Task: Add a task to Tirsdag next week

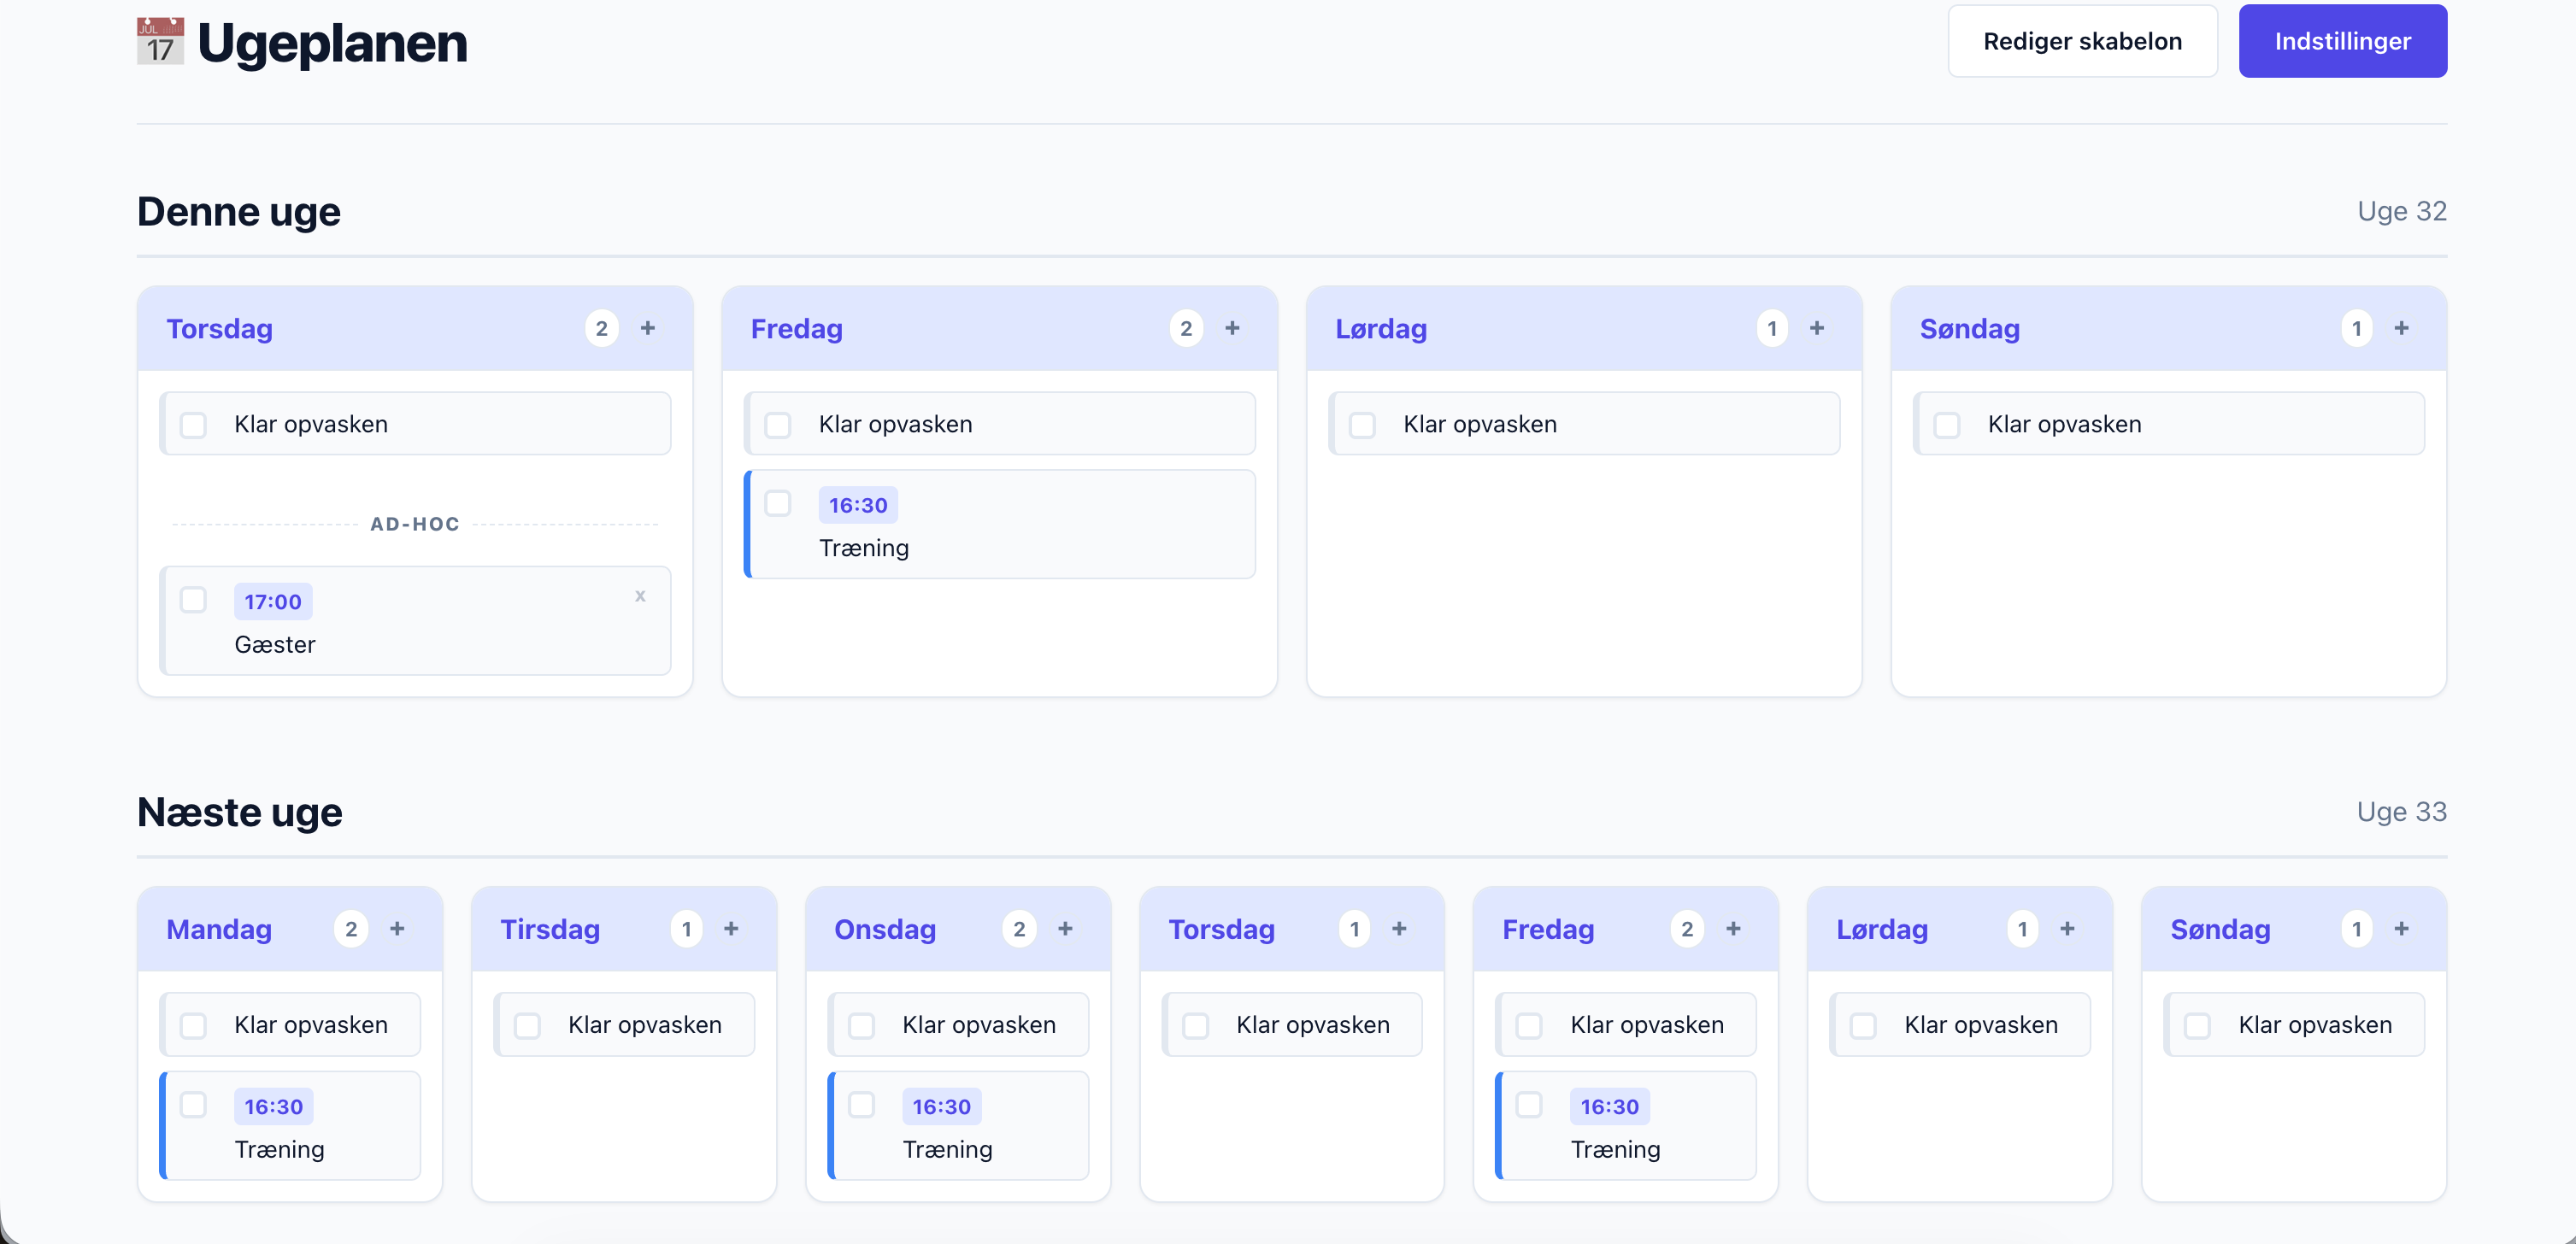Action: coord(731,929)
